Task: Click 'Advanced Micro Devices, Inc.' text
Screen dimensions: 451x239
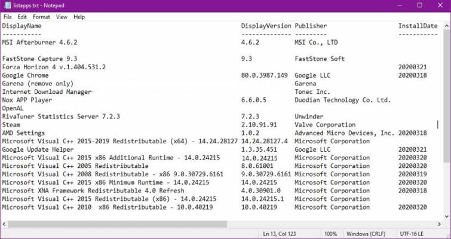Action: tap(345, 133)
